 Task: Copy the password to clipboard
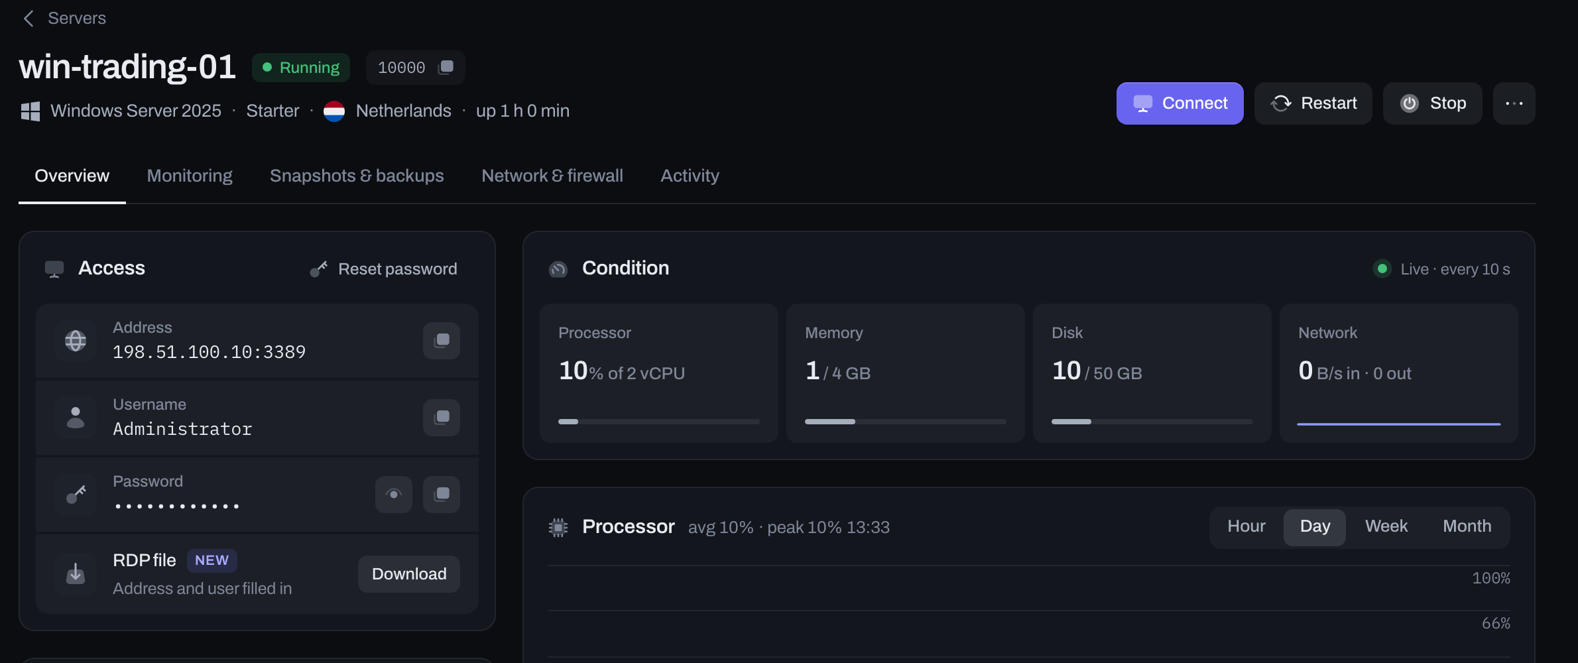[442, 495]
